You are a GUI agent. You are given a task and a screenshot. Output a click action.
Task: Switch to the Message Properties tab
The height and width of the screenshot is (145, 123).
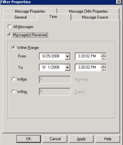coord(30,11)
